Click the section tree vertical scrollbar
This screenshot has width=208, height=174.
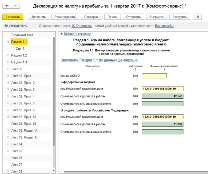point(54,92)
